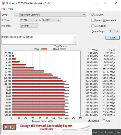This screenshot has height=135, width=121.
Task: Click the 162.34 MB/s write result
Action: pos(91,69)
